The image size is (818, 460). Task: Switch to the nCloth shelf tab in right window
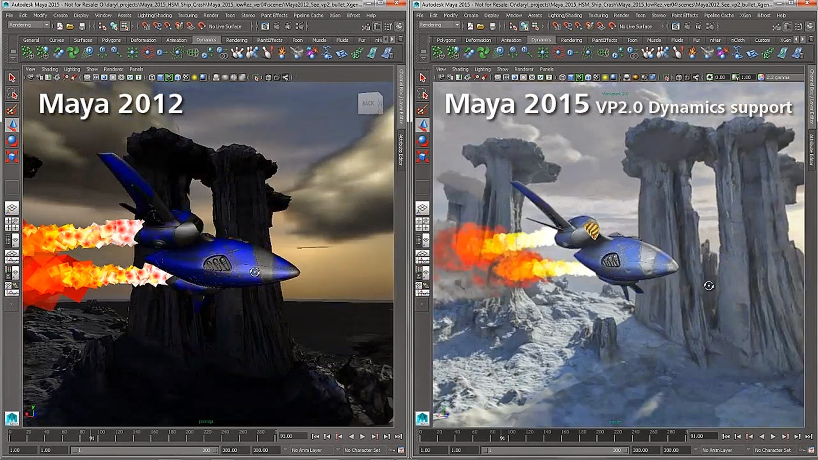(x=738, y=40)
